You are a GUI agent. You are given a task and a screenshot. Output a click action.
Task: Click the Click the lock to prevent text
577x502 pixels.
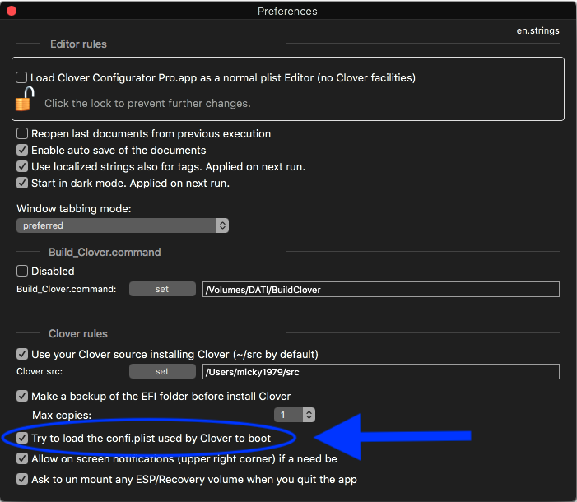point(147,104)
